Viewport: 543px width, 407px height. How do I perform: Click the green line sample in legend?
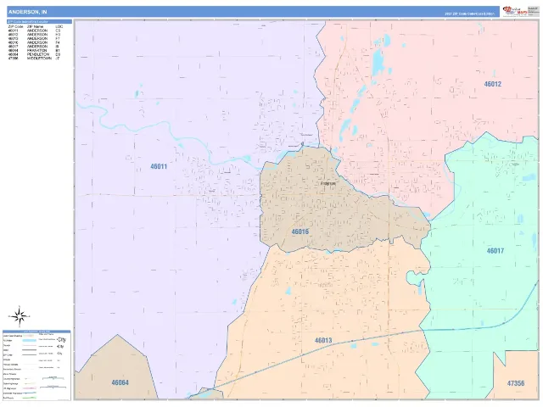pyautogui.click(x=31, y=398)
